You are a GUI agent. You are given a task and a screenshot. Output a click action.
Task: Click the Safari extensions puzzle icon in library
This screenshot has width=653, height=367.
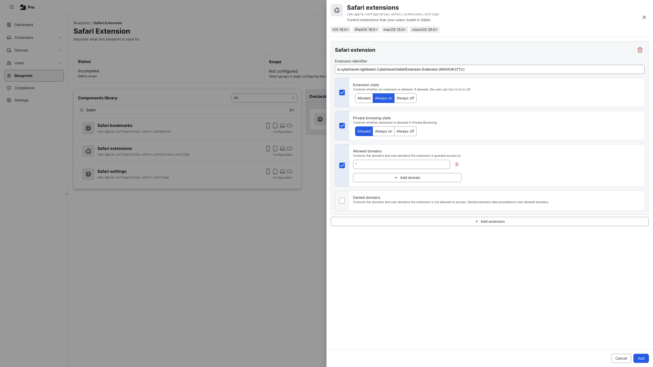coord(88,151)
